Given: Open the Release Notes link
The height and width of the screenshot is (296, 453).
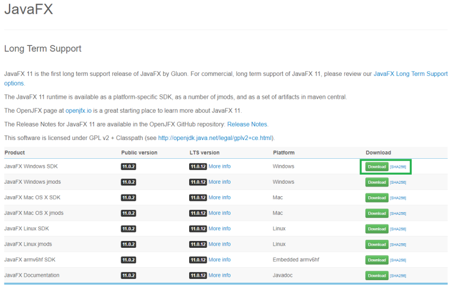Looking at the screenshot, I should pos(247,124).
